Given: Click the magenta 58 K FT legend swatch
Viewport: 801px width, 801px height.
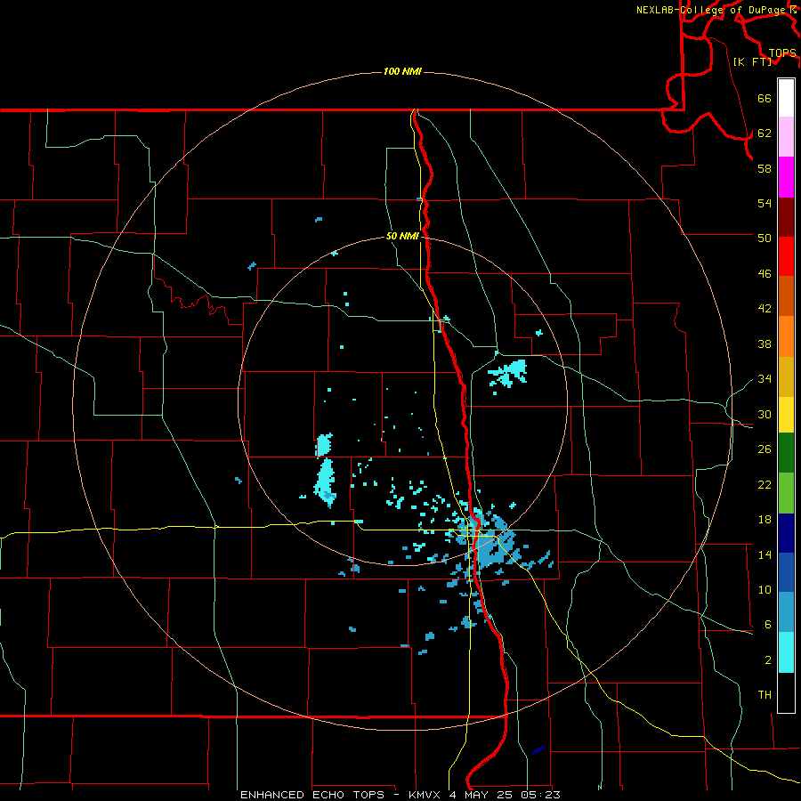Looking at the screenshot, I should (x=786, y=177).
